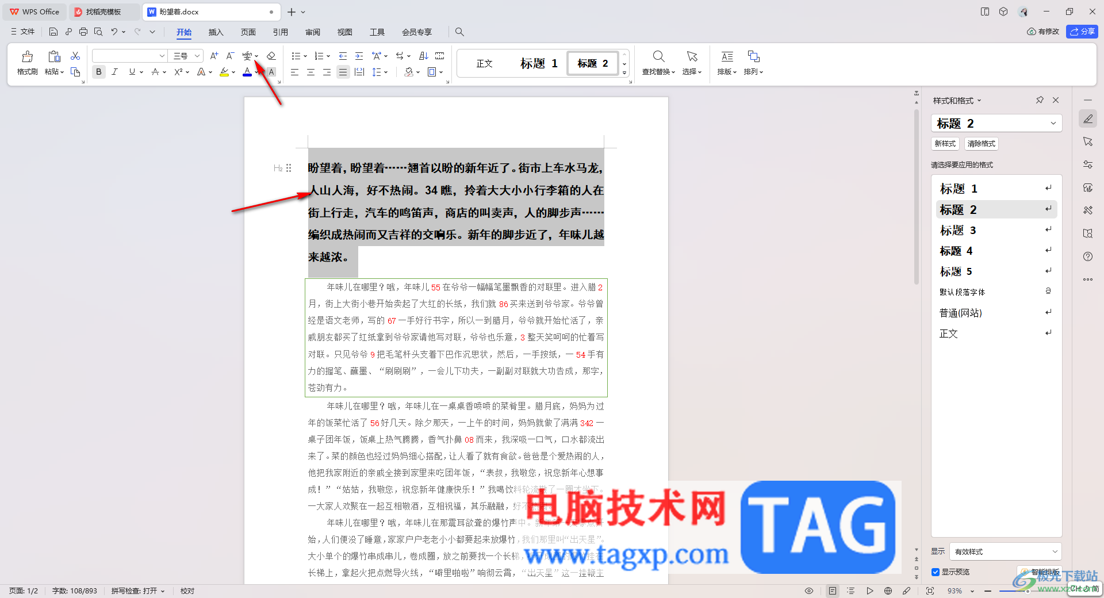Open the 文件 menu
This screenshot has width=1104, height=598.
pos(23,32)
